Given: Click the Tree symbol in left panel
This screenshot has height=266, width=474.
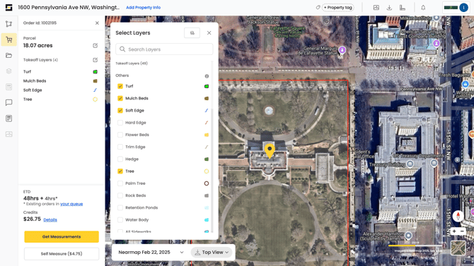Looking at the screenshot, I should [95, 99].
